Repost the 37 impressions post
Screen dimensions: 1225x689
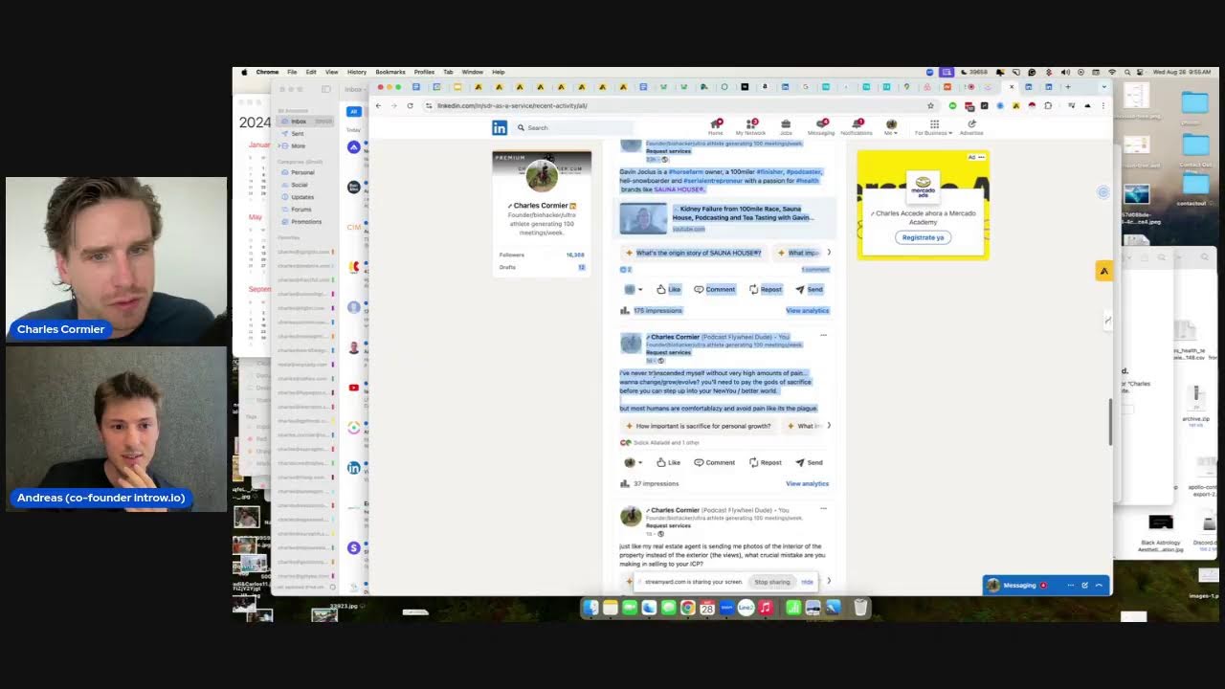(766, 462)
